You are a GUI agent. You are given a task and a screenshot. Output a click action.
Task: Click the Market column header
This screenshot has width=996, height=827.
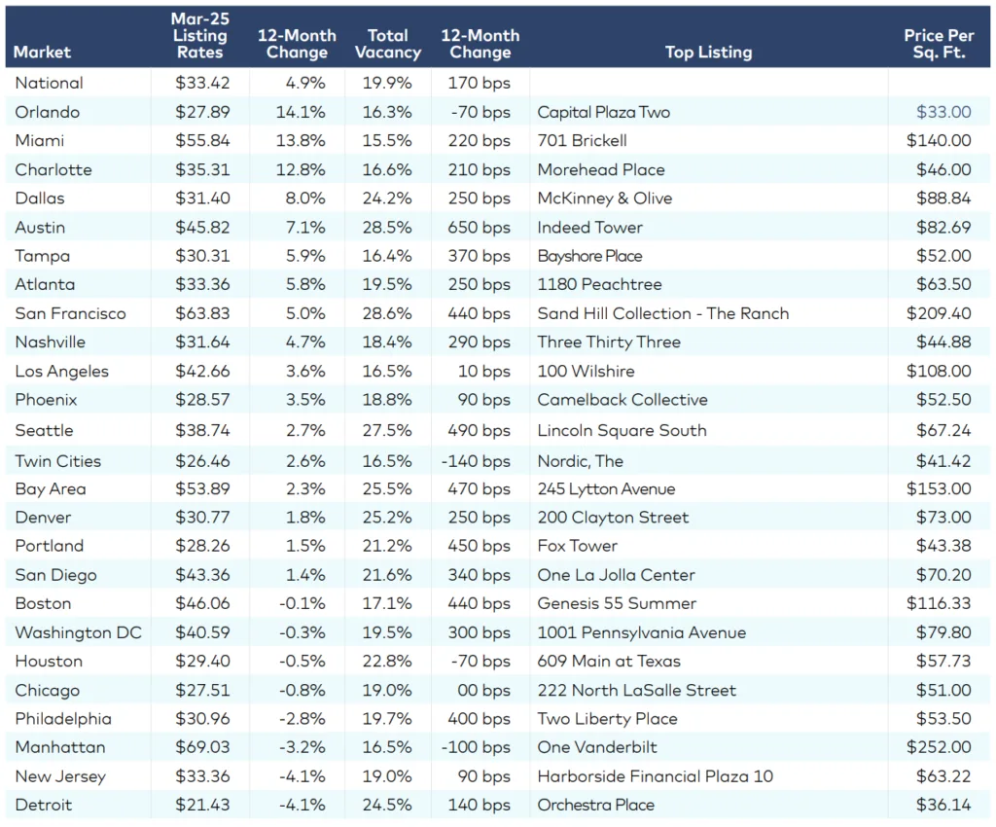point(41,53)
